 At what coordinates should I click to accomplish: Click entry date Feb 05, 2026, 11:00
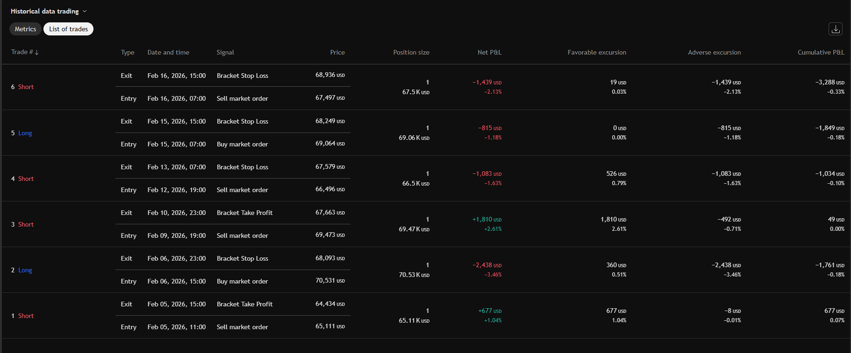(x=177, y=327)
